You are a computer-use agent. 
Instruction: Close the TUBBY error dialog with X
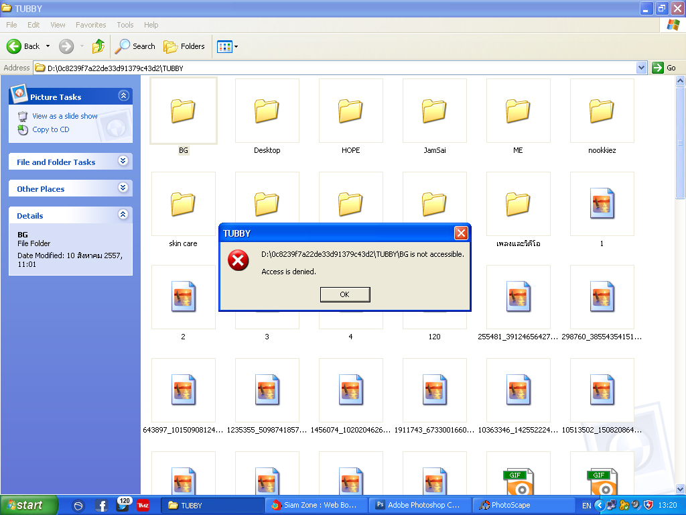(x=461, y=233)
